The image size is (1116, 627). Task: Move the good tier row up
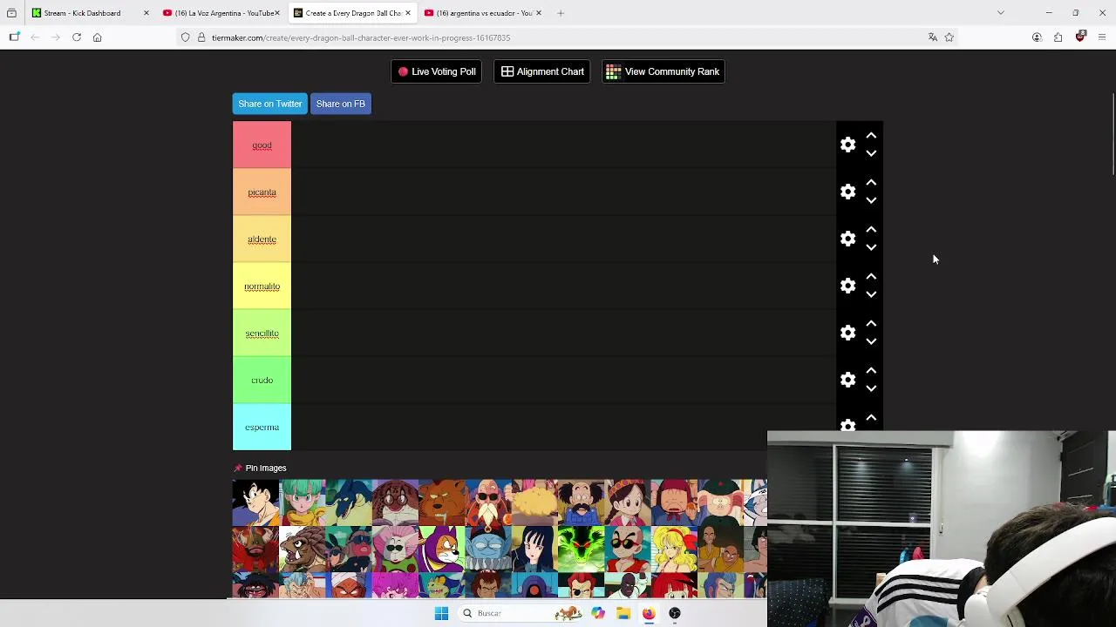coord(871,136)
